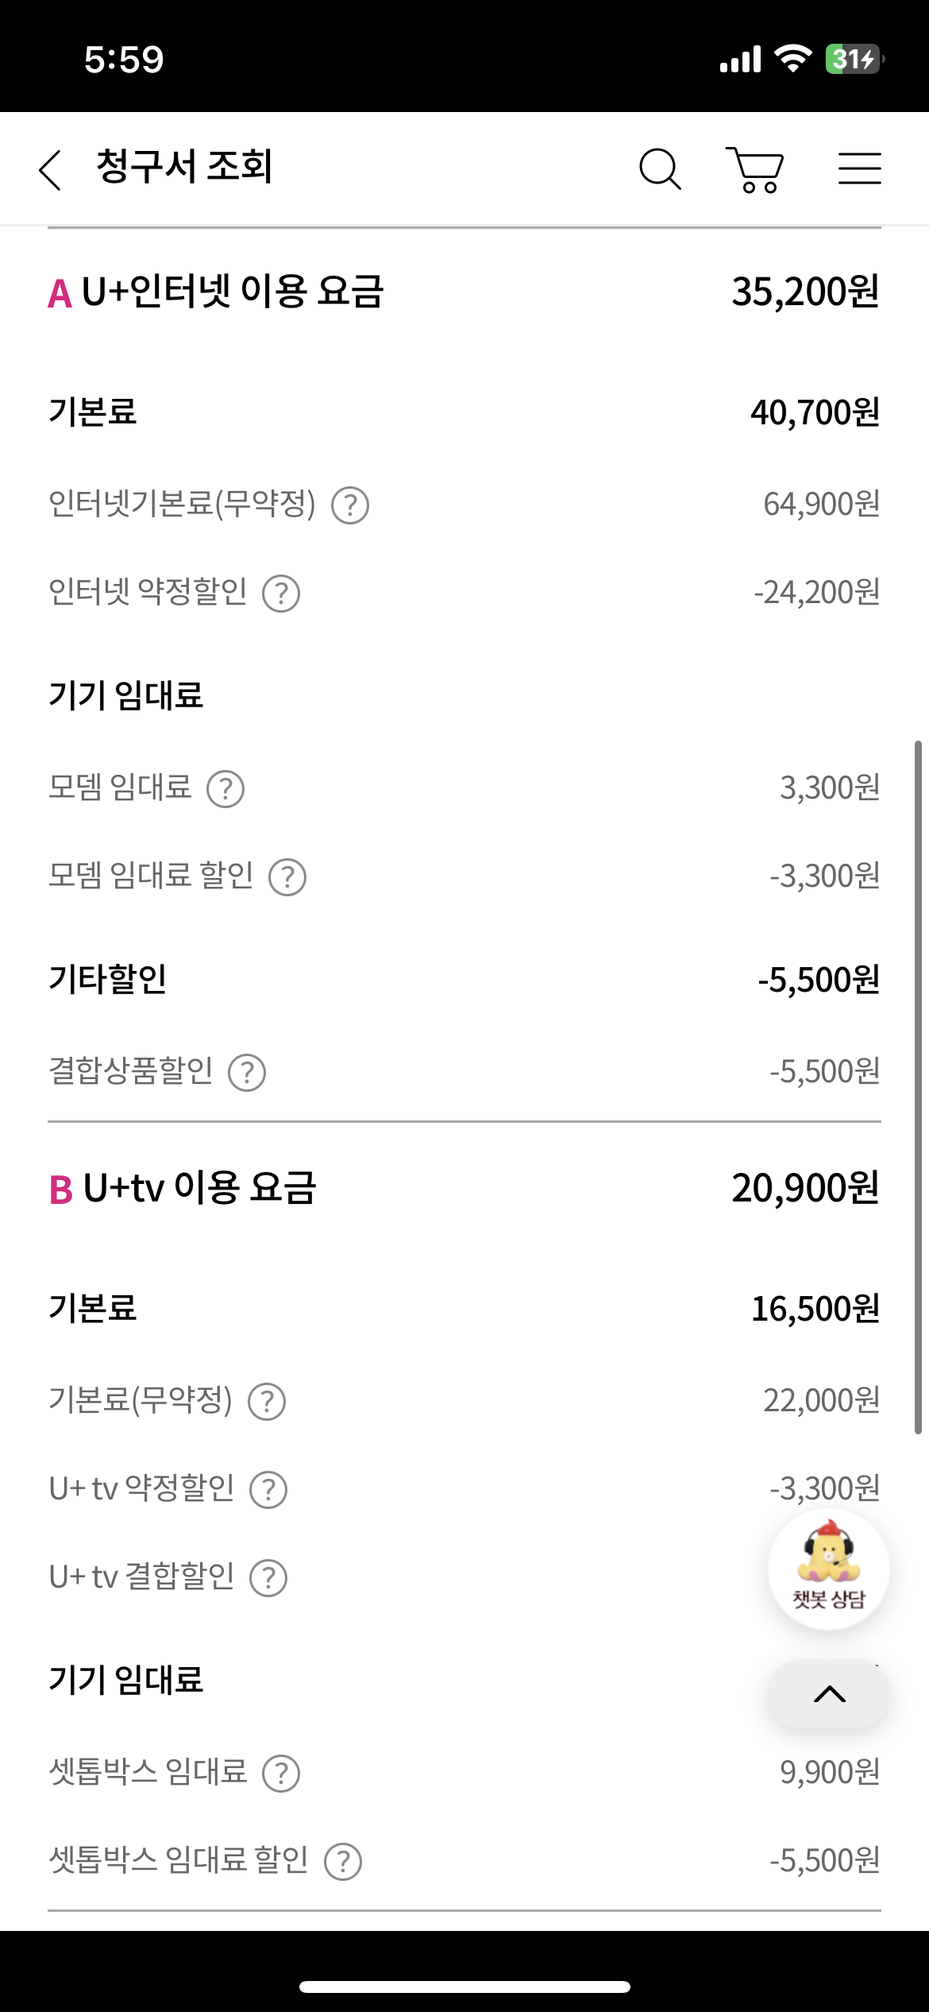The image size is (929, 2012).
Task: Open the 챗봇 상담 chatbot
Action: [828, 1569]
